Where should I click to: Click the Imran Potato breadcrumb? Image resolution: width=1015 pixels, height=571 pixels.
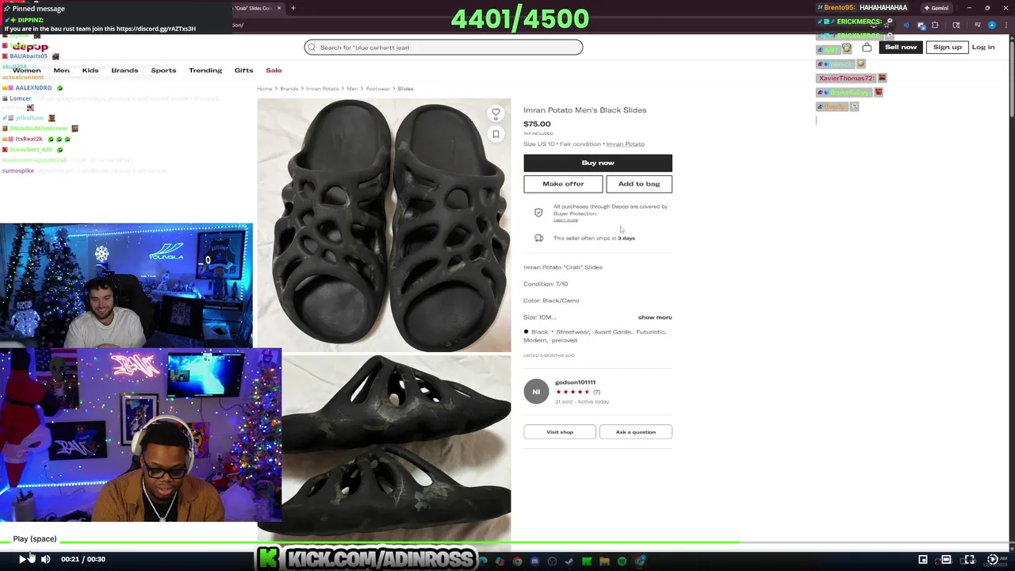click(322, 89)
